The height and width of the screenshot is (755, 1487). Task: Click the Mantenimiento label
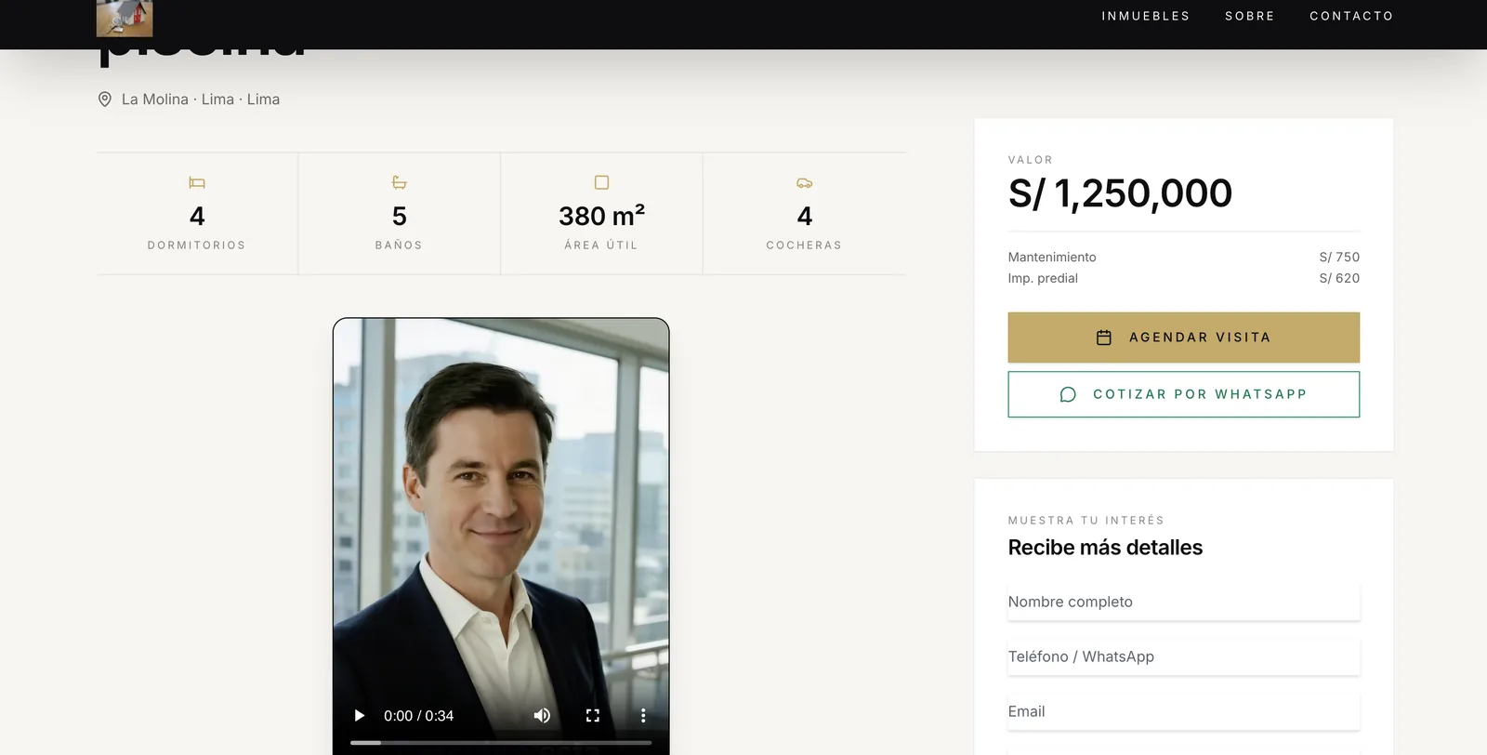pyautogui.click(x=1052, y=258)
